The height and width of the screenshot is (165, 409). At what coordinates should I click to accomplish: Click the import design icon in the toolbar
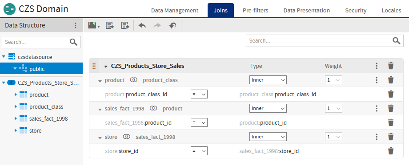click(125, 25)
